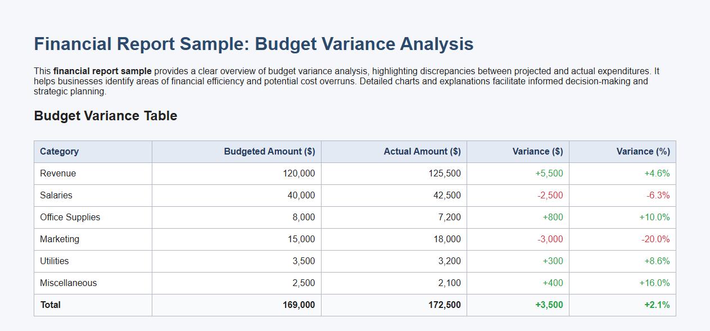Select the total budgeted amount '169,000'
The image size is (710, 331).
coord(301,305)
